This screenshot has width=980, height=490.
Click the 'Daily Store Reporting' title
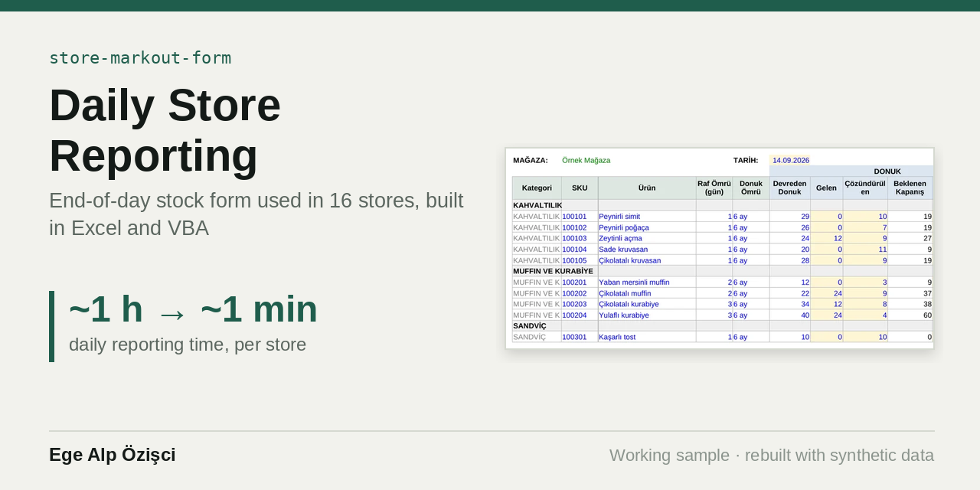(165, 130)
